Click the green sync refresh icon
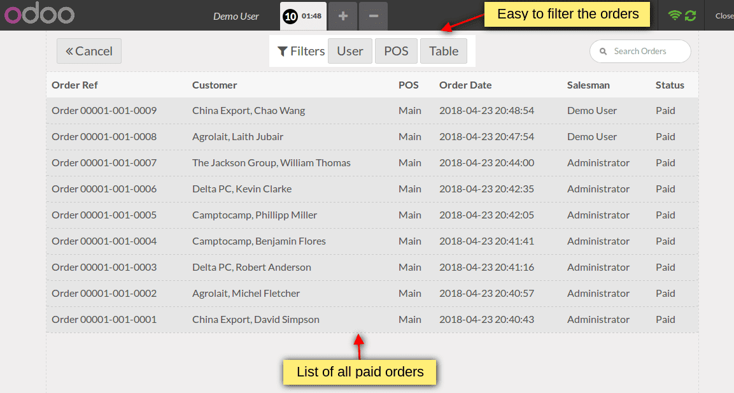The height and width of the screenshot is (393, 734). pos(691,15)
